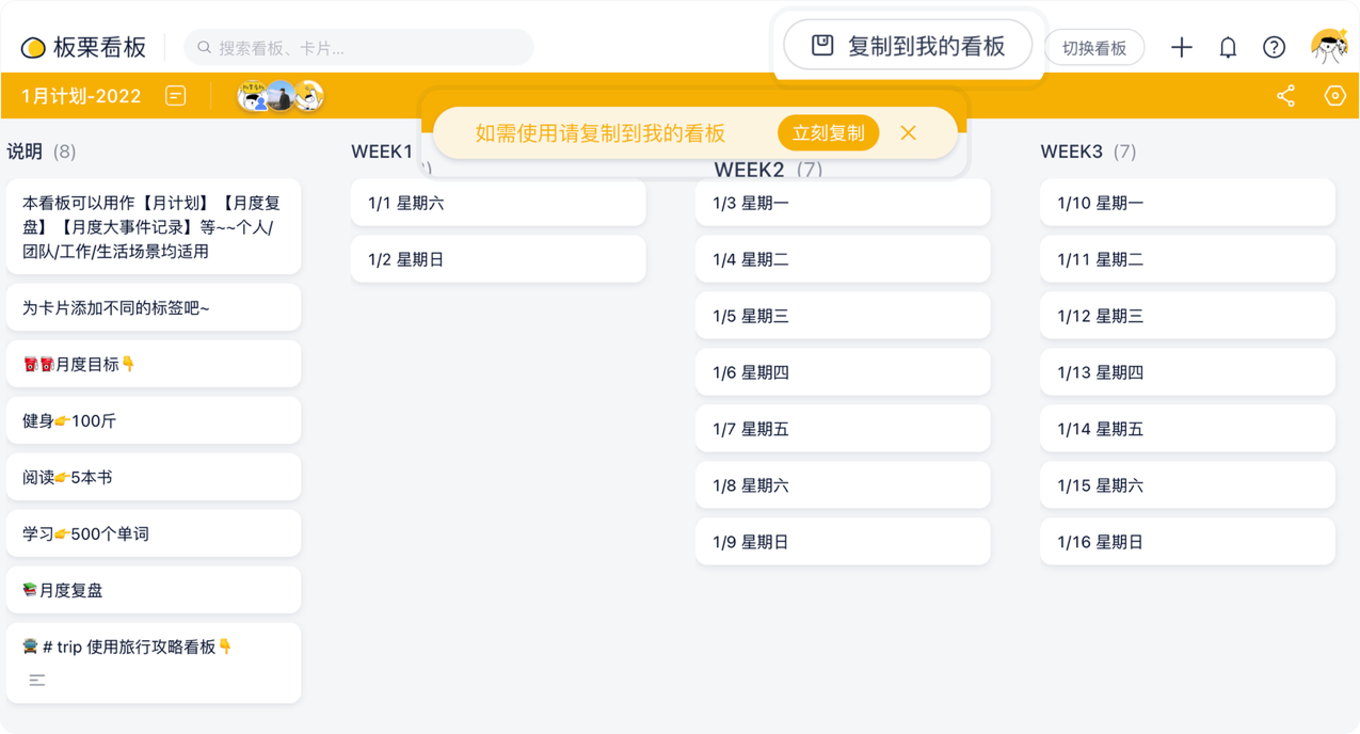Image resolution: width=1360 pixels, height=734 pixels.
Task: Open the notifications bell
Action: coord(1228,48)
